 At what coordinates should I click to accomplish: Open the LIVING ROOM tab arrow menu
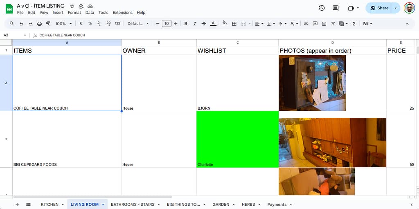(103, 205)
